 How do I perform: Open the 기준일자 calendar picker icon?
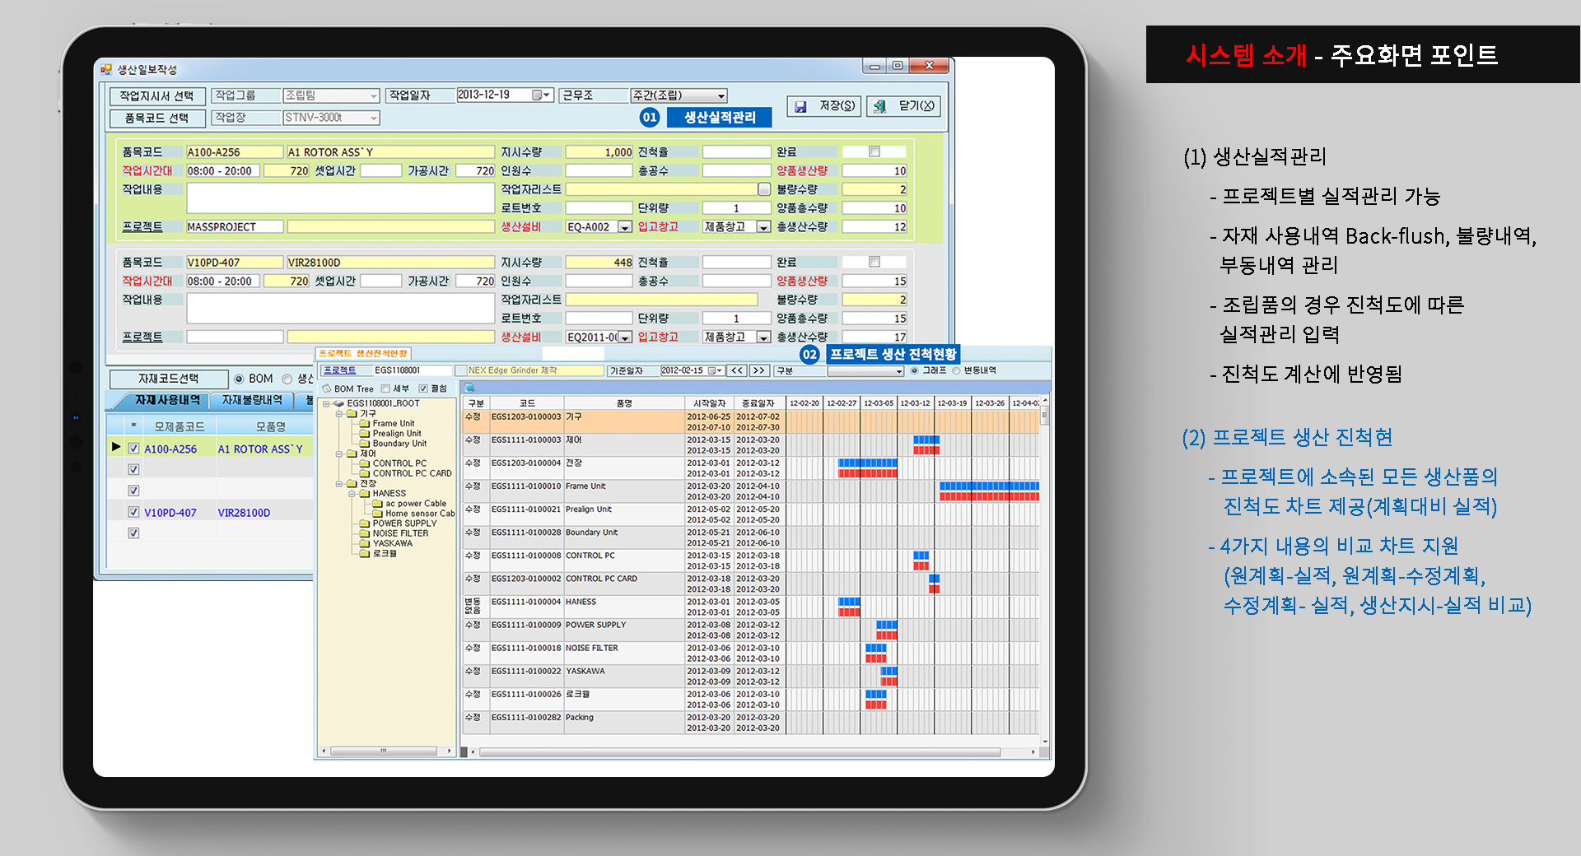(716, 370)
